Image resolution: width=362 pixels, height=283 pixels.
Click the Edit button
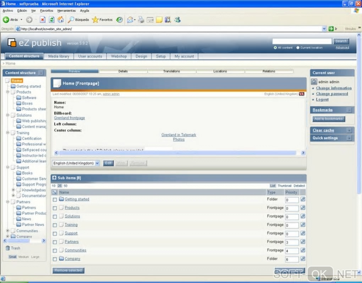click(x=108, y=163)
